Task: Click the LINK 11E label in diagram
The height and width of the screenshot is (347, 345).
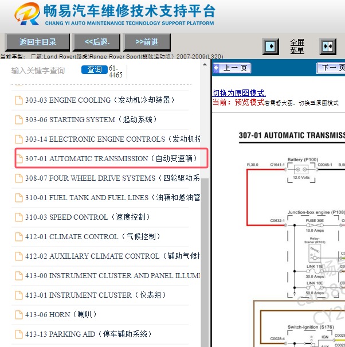Action: point(314,266)
